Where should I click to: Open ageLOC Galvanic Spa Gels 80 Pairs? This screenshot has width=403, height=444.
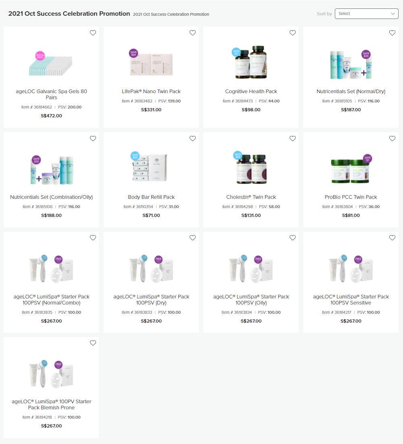[51, 94]
